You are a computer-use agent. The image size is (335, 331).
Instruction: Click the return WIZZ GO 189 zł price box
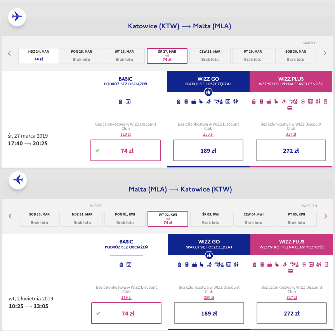click(209, 313)
